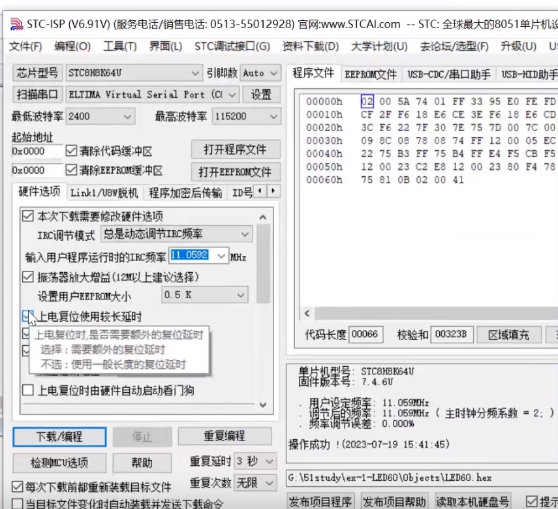This screenshot has height=509, width=558.
Task: Click hex byte 02 at address 00000h
Action: (367, 101)
